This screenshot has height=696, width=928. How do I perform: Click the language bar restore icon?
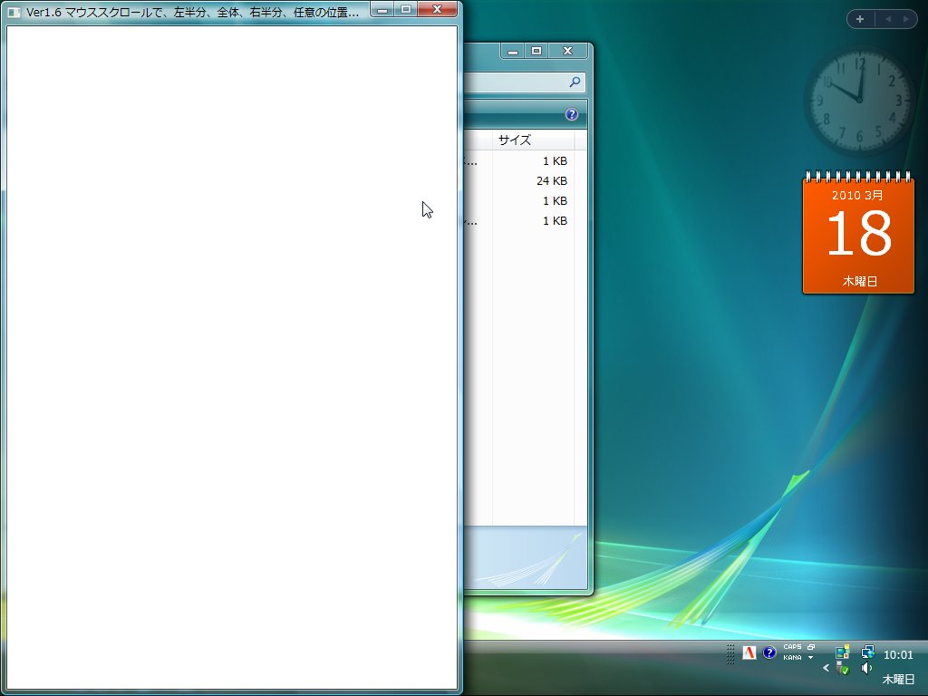point(811,647)
